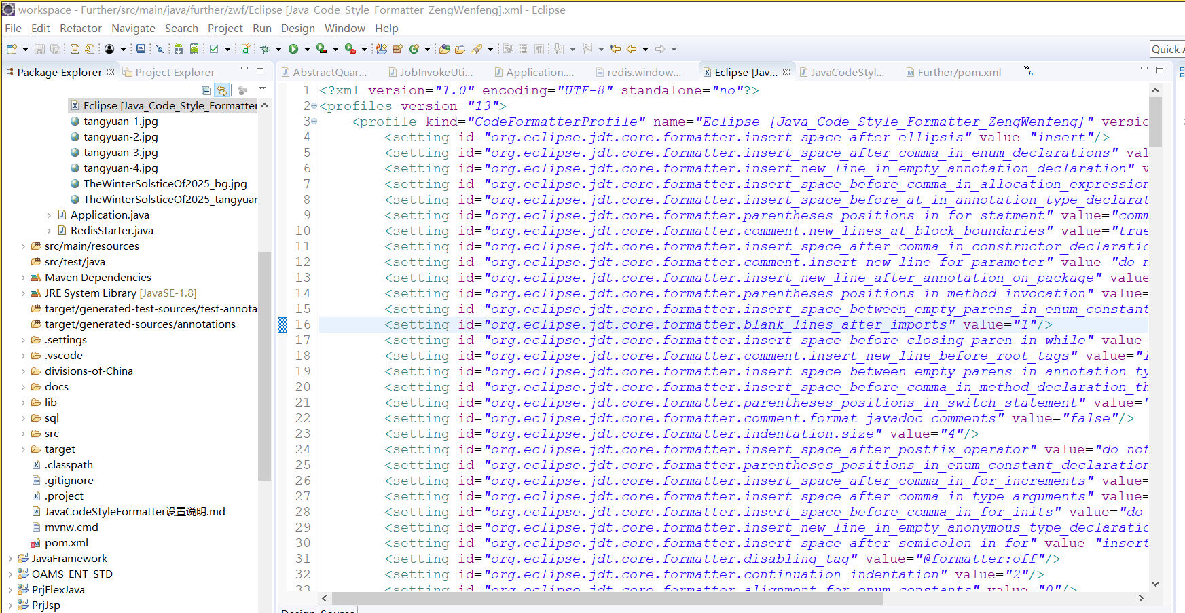Show hidden editor tabs list chevron
Screen dimensions: 1185x613
coord(1028,70)
